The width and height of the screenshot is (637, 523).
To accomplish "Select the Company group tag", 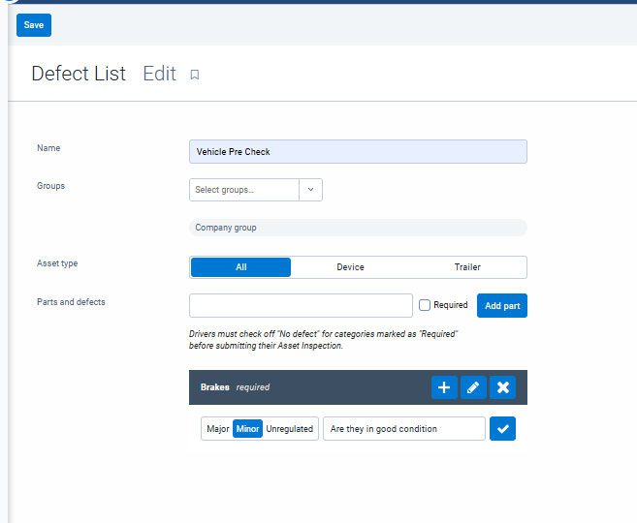I will tap(226, 228).
